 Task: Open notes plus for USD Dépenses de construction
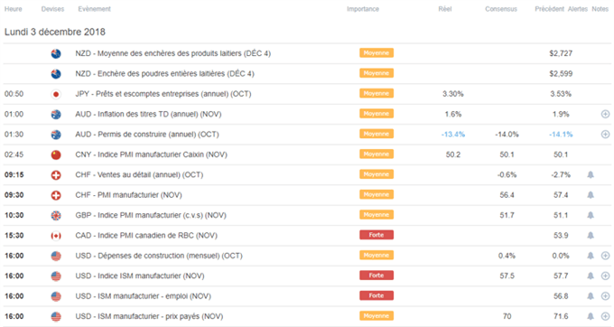pos(605,256)
